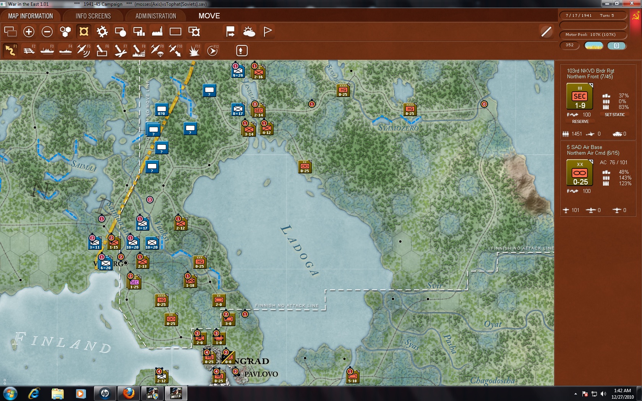Select the F8 bomb city mode

pos(139,50)
